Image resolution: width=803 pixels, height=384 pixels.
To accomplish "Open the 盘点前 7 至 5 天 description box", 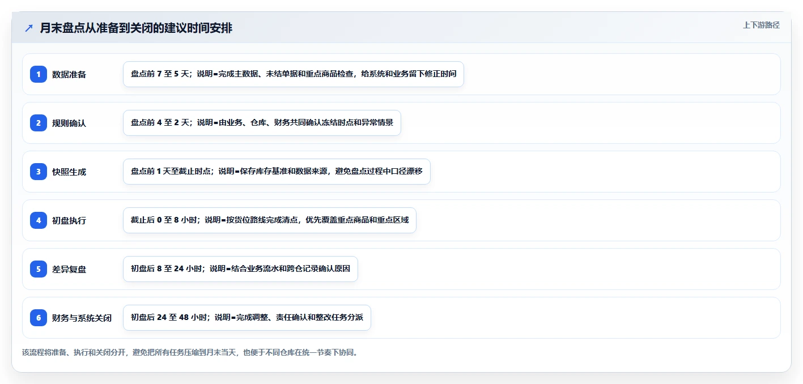I will point(294,74).
